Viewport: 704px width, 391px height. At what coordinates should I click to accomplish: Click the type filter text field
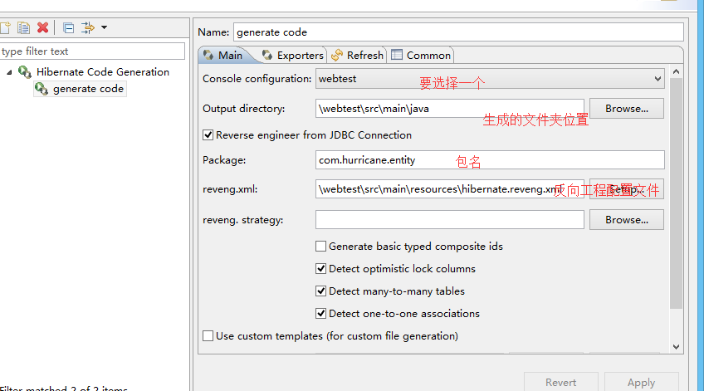[92, 51]
